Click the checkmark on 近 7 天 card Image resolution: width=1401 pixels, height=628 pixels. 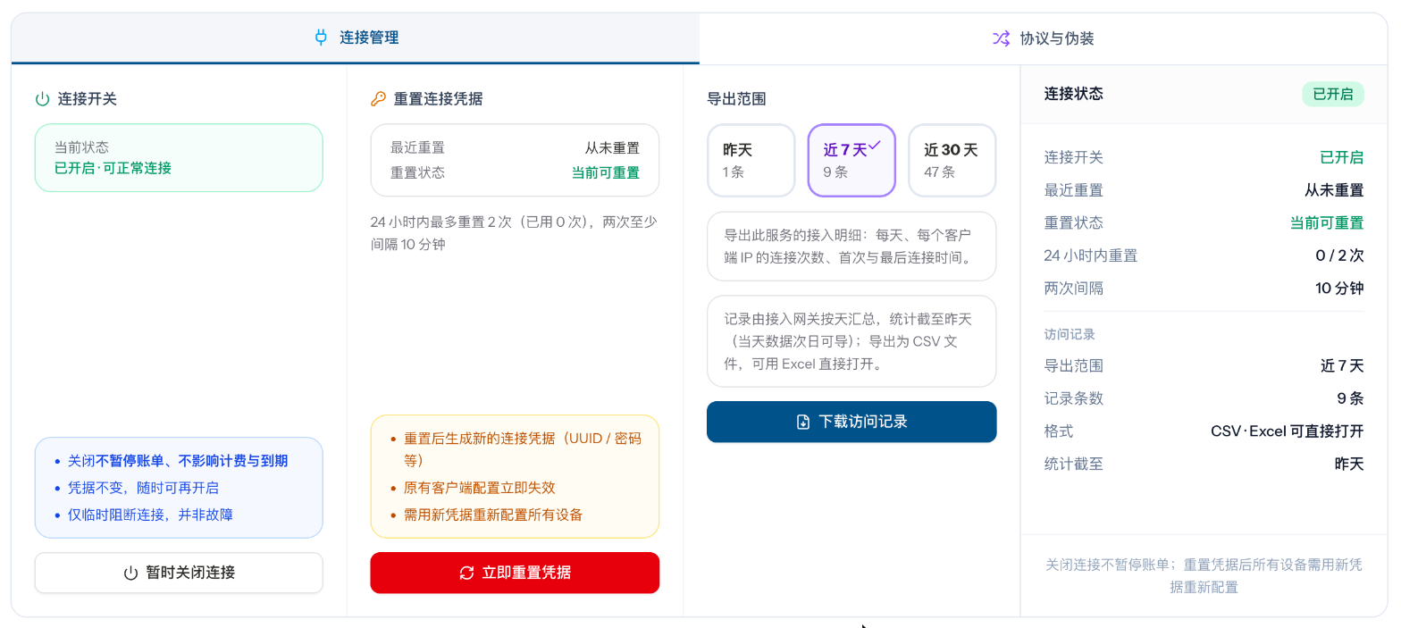[875, 145]
